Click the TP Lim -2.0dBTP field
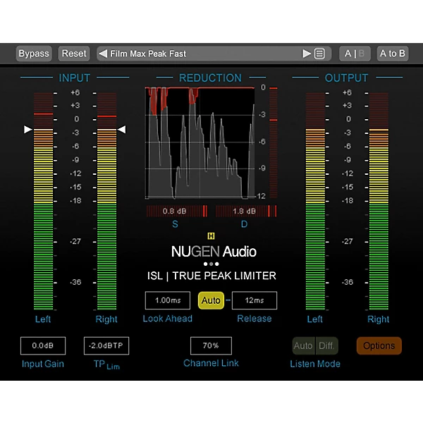This screenshot has height=423, width=423. 106,346
